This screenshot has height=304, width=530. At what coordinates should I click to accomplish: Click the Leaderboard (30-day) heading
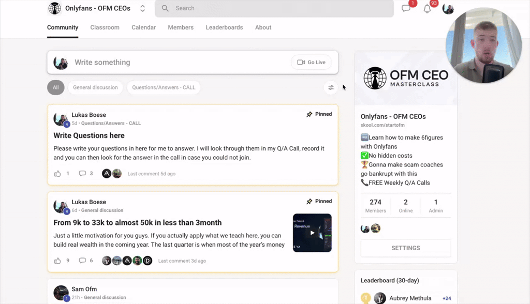coord(390,280)
